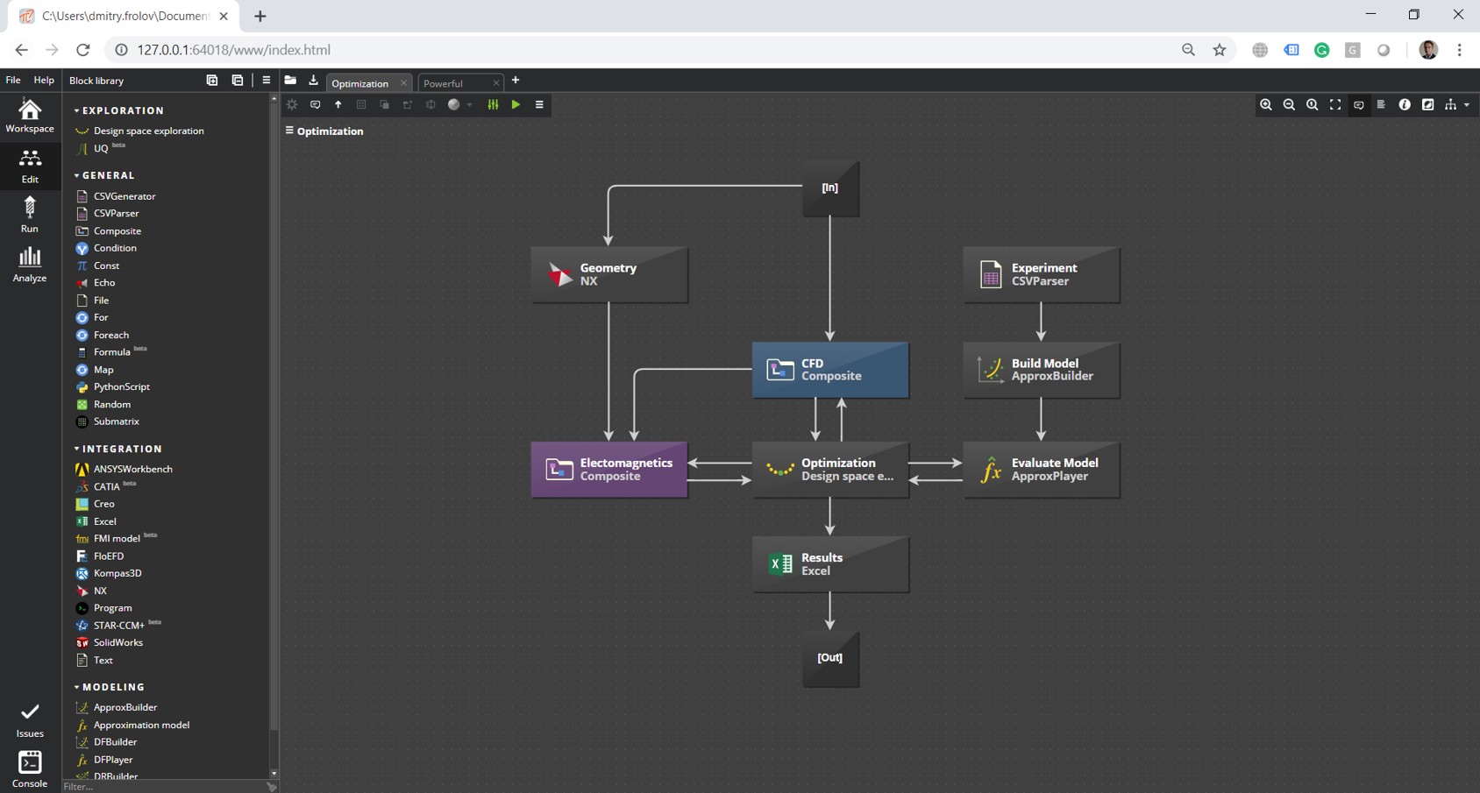
Task: Add a new workflow tab
Action: coord(516,81)
